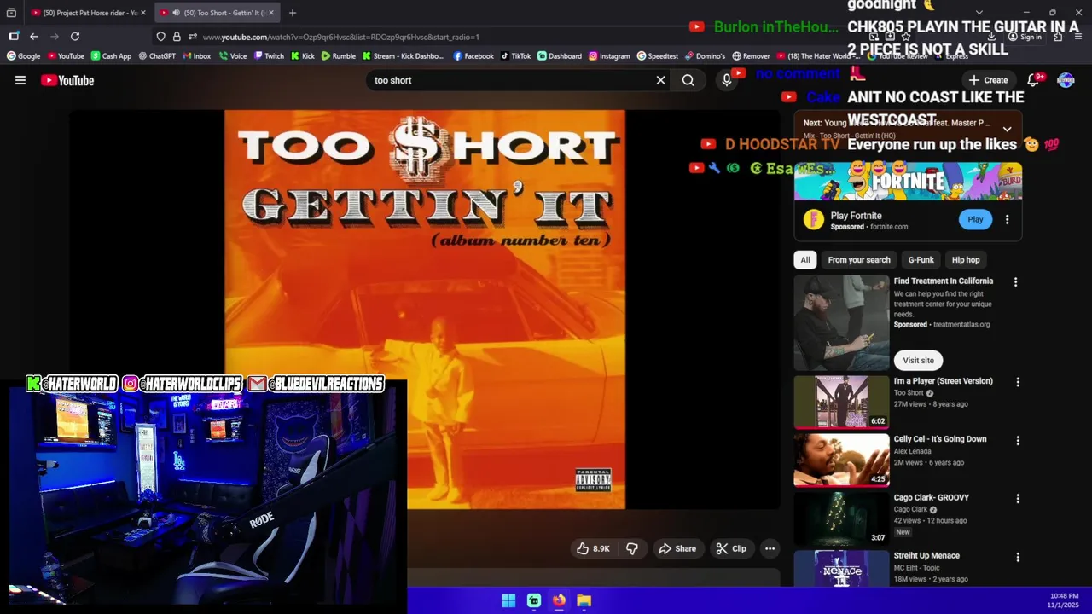Clear the 'too short' search text

pyautogui.click(x=660, y=80)
